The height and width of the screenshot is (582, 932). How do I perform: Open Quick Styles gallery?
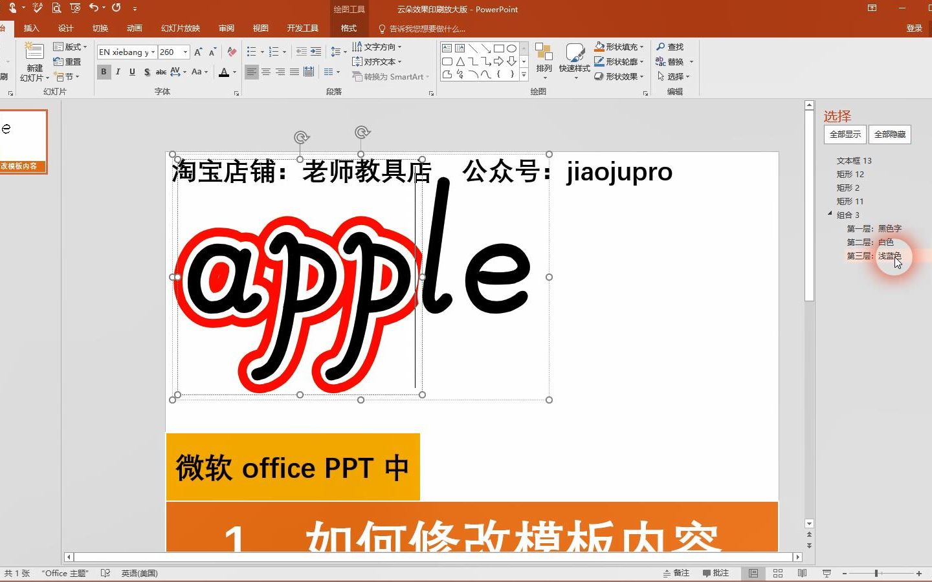574,61
